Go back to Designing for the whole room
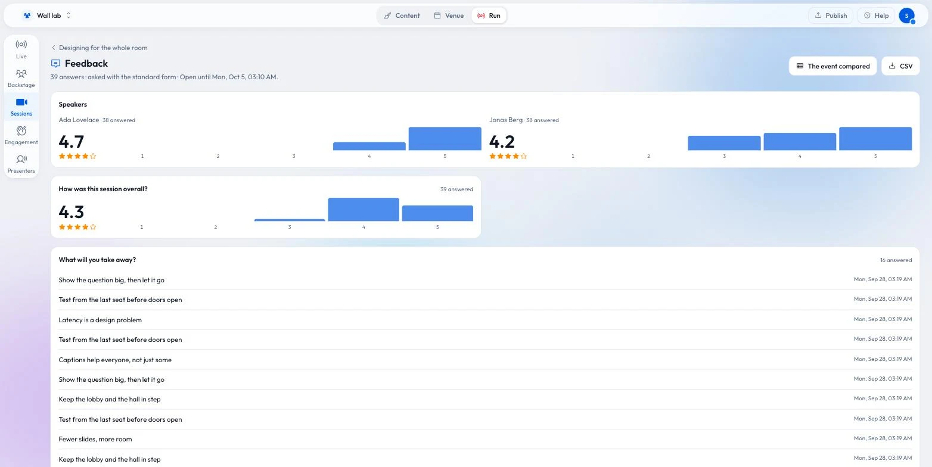The height and width of the screenshot is (467, 932). (100, 48)
